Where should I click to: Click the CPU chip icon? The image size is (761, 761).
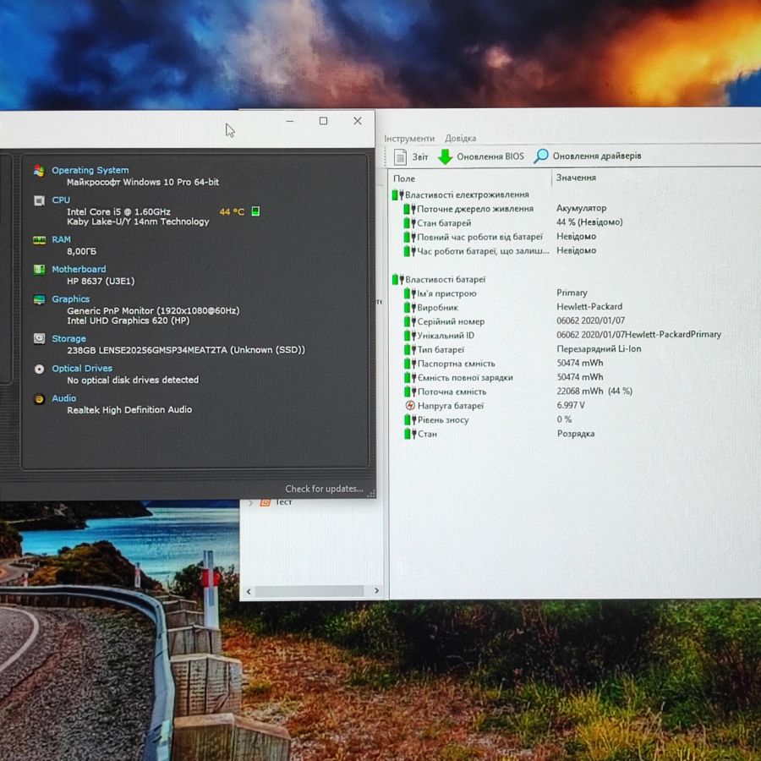click(39, 200)
